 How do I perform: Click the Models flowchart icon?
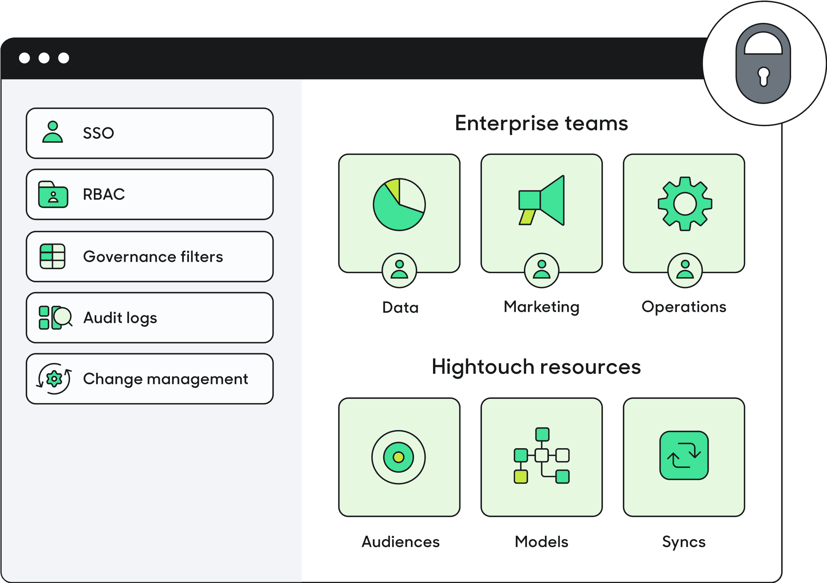click(541, 456)
